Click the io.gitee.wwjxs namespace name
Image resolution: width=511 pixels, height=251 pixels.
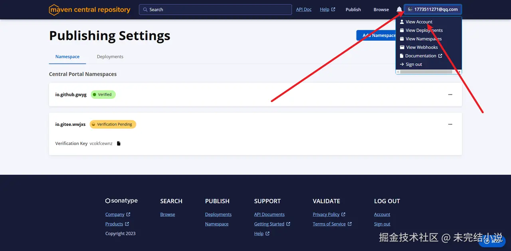point(70,124)
